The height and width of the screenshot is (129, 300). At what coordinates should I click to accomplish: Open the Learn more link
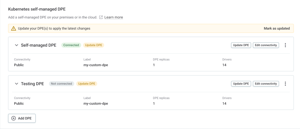pos(114,17)
